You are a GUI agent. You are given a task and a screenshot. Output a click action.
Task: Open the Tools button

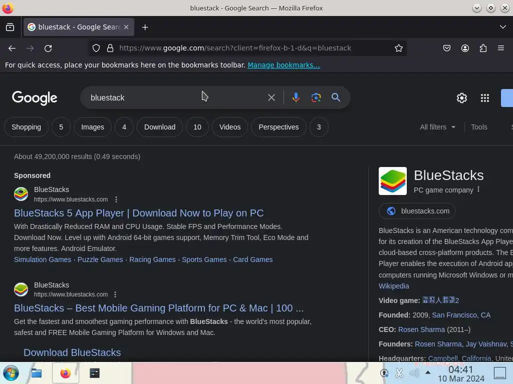[x=479, y=127]
